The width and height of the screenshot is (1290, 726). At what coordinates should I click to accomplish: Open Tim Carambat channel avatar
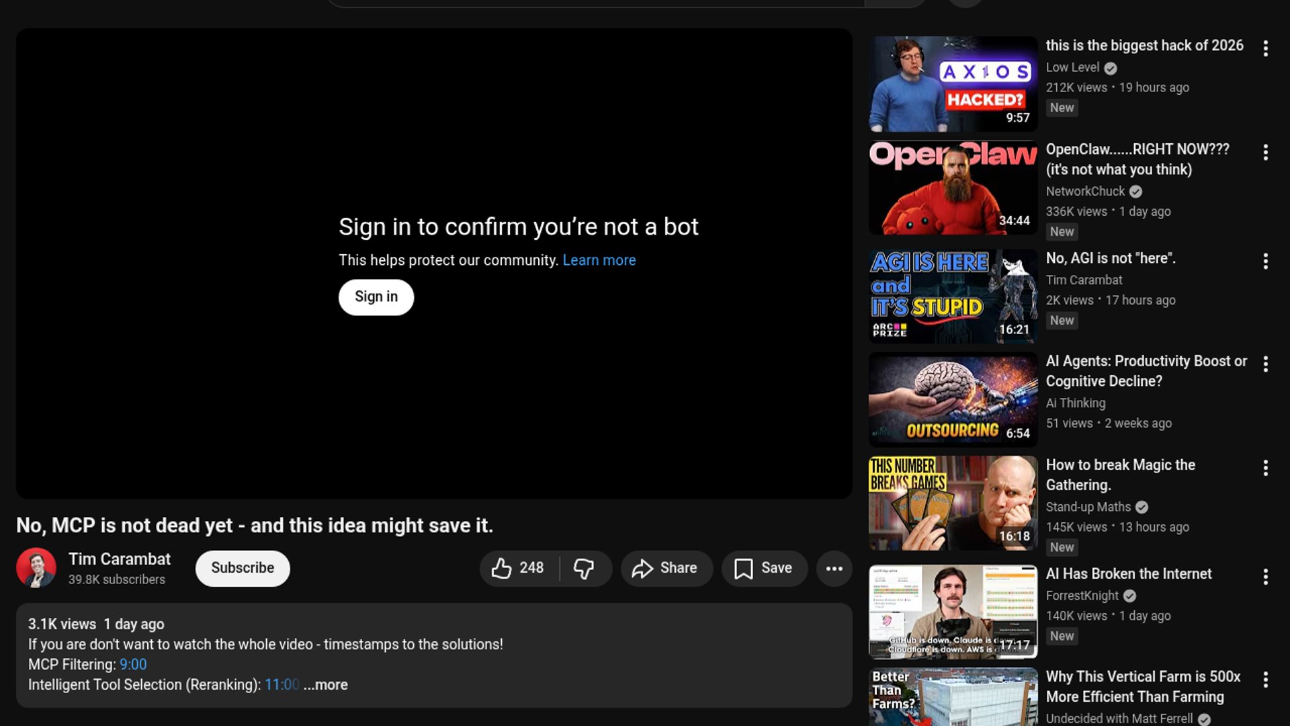pyautogui.click(x=36, y=568)
